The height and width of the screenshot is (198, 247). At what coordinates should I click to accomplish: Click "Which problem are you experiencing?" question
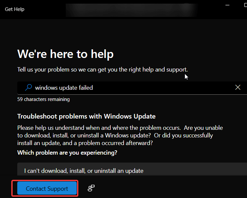67,153
